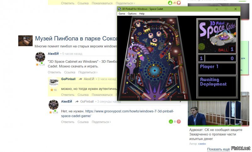
Task: Click the orange rating star under AlexЕЙ's first avatar
Action: [x=37, y=65]
